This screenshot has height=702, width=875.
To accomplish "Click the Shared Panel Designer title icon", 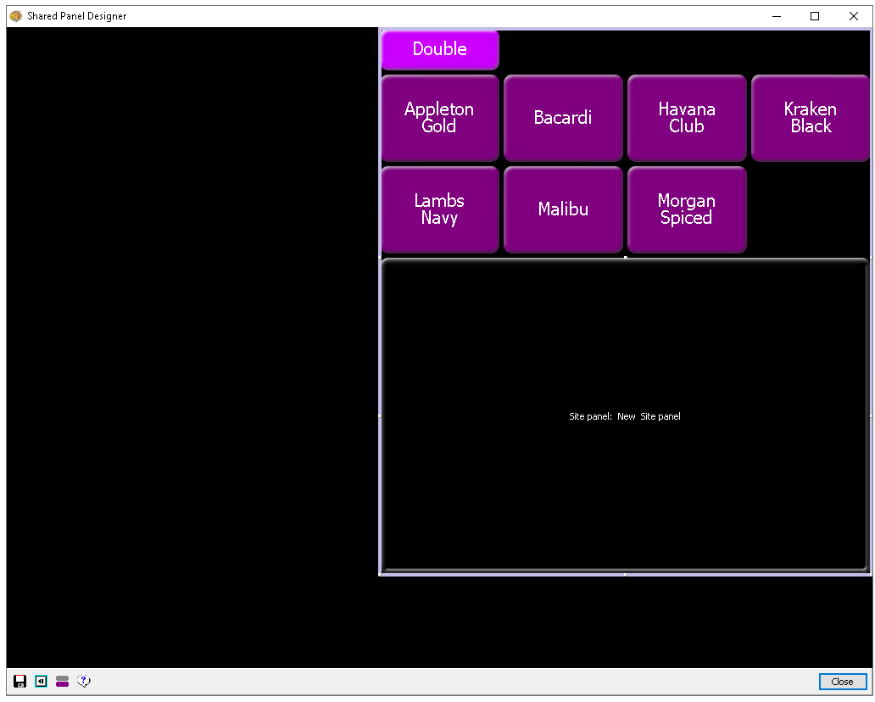I will click(15, 16).
